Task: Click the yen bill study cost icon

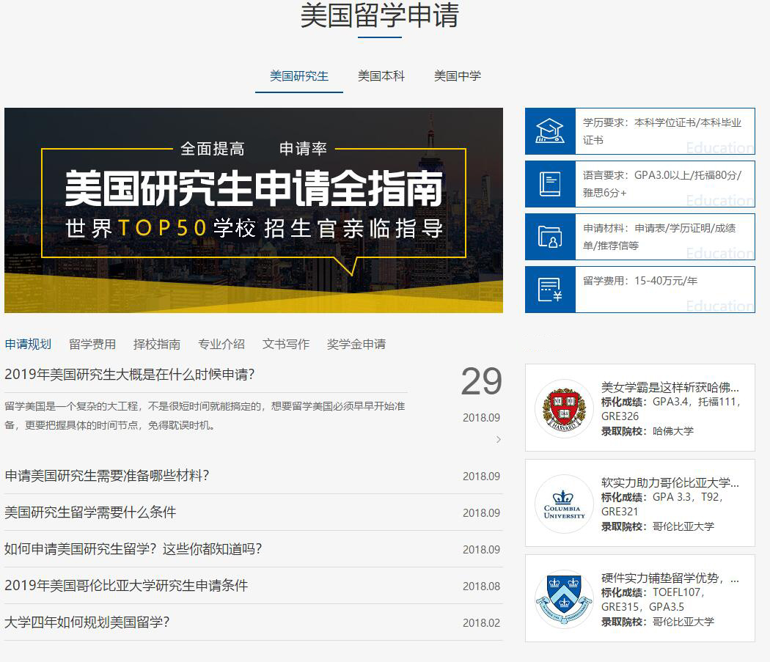Action: click(550, 290)
